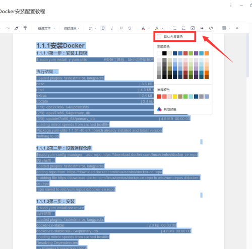The width and height of the screenshot is (252, 249).
Task: Pick light aqua recommended color swatch
Action: click(191, 96)
